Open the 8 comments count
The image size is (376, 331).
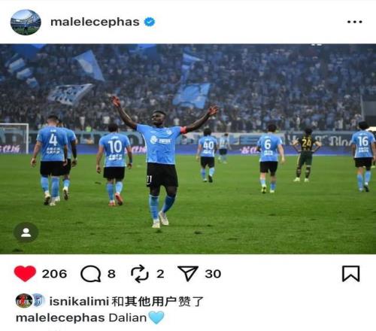coord(111,274)
